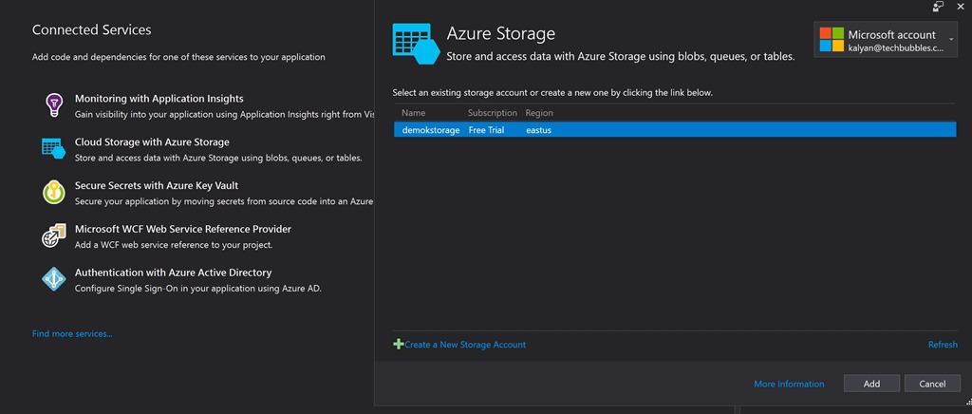Viewport: 972px width, 414px height.
Task: Click the Azure Key Vault icon
Action: [54, 192]
